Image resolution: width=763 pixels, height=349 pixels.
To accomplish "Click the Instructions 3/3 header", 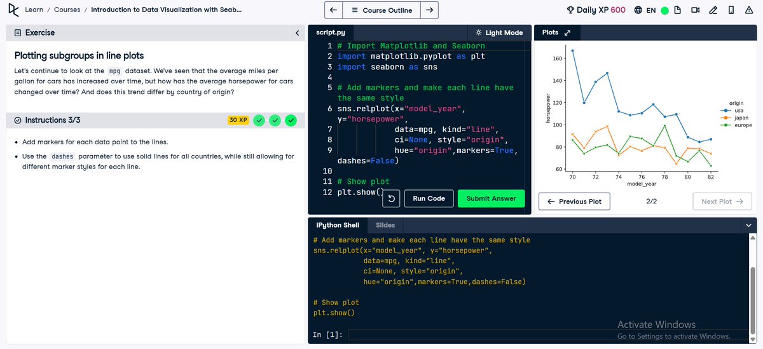I will [x=53, y=120].
